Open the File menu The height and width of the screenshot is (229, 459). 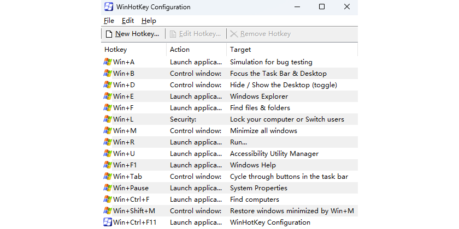click(x=109, y=21)
